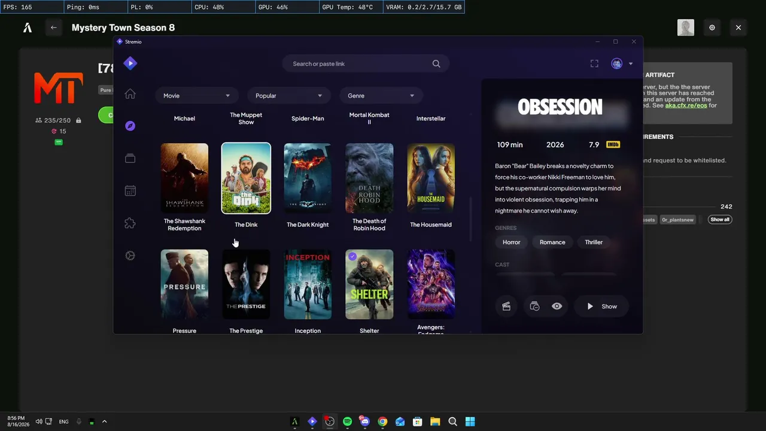
Task: Click the ENG language indicator in taskbar
Action: [x=63, y=421]
